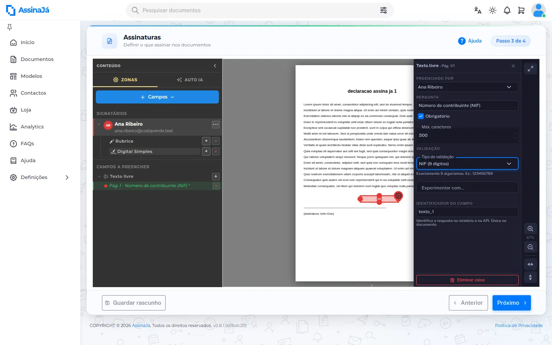
Task: Open Ana Ribeiro's three-dot options
Action: [x=216, y=125]
